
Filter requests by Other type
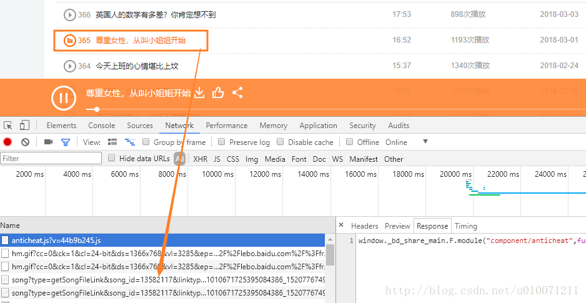click(394, 159)
